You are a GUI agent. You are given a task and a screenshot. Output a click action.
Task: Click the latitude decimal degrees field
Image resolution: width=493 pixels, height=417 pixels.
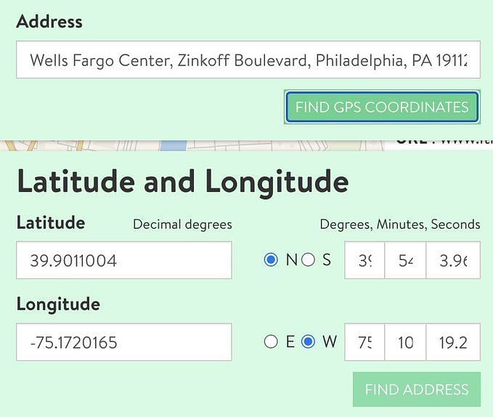tap(124, 260)
